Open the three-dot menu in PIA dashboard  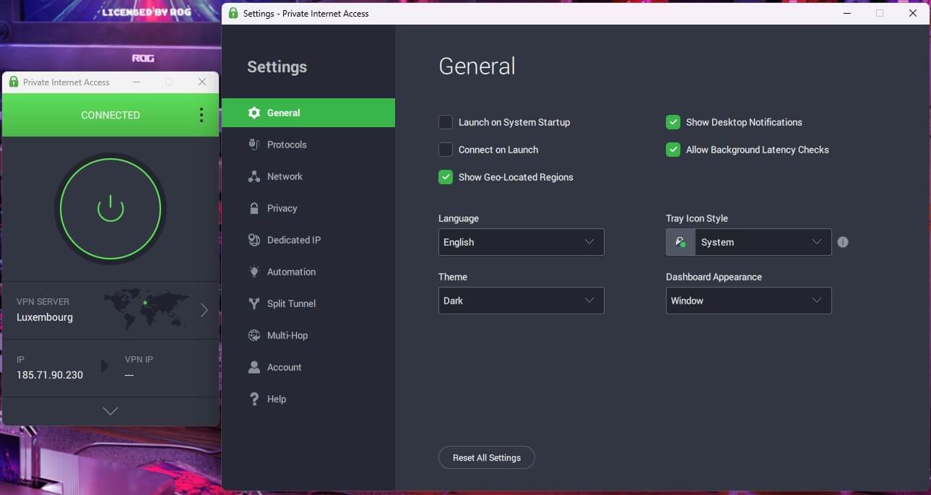point(201,115)
